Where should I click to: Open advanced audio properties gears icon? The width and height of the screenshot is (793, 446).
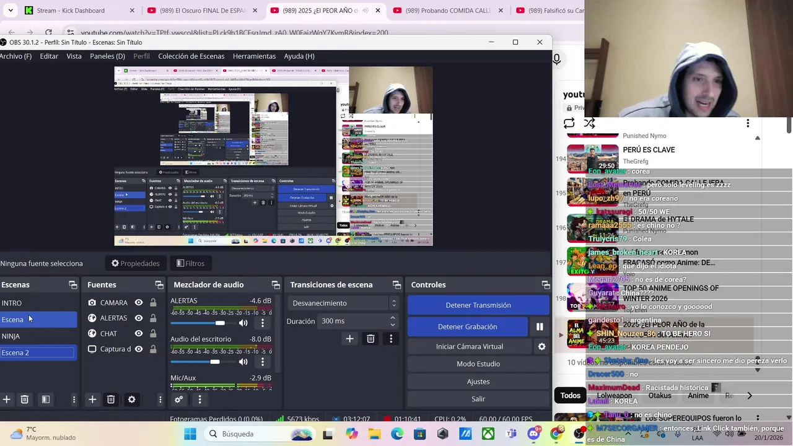pyautogui.click(x=178, y=400)
